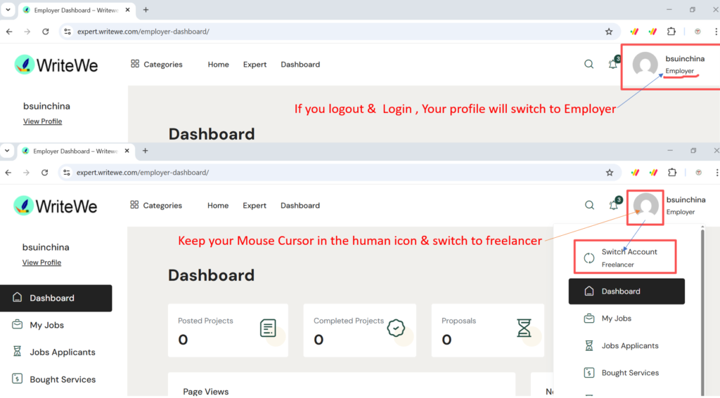Click notification bell in lower window header
The height and width of the screenshot is (398, 720).
click(613, 205)
